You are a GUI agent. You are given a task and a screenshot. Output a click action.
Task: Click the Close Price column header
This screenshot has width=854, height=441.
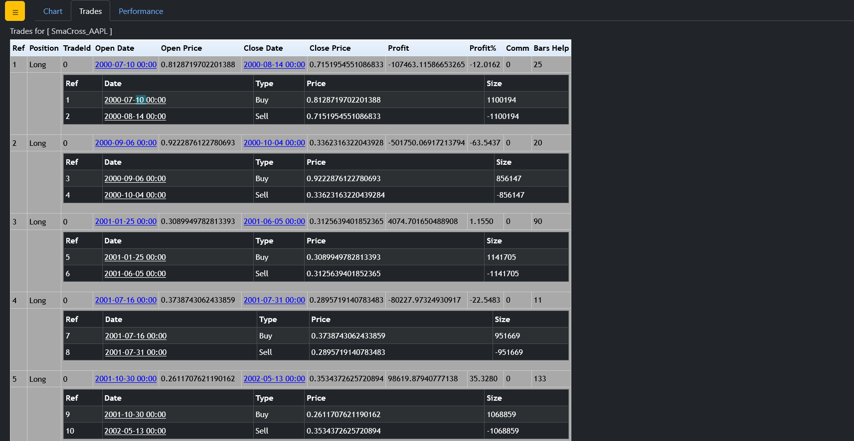tap(330, 48)
